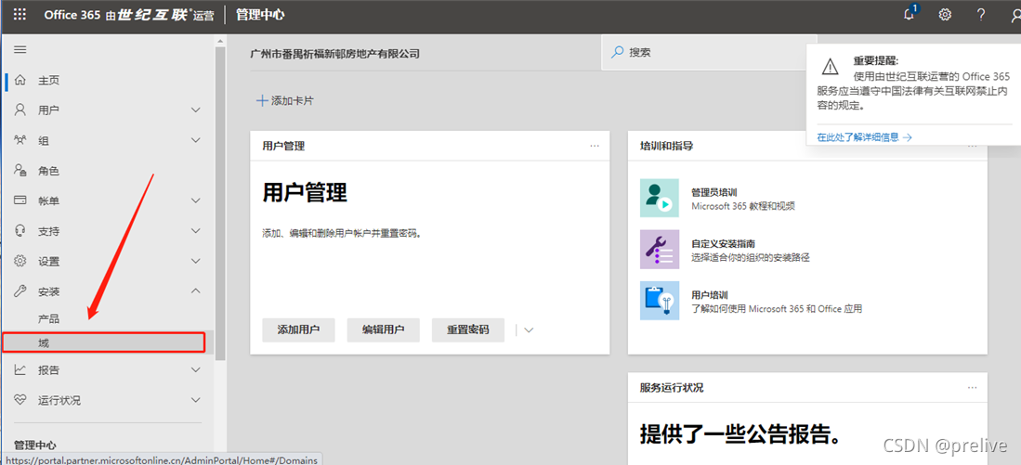Open the notifications bell icon
Viewport: 1021px width, 465px height.
point(910,15)
